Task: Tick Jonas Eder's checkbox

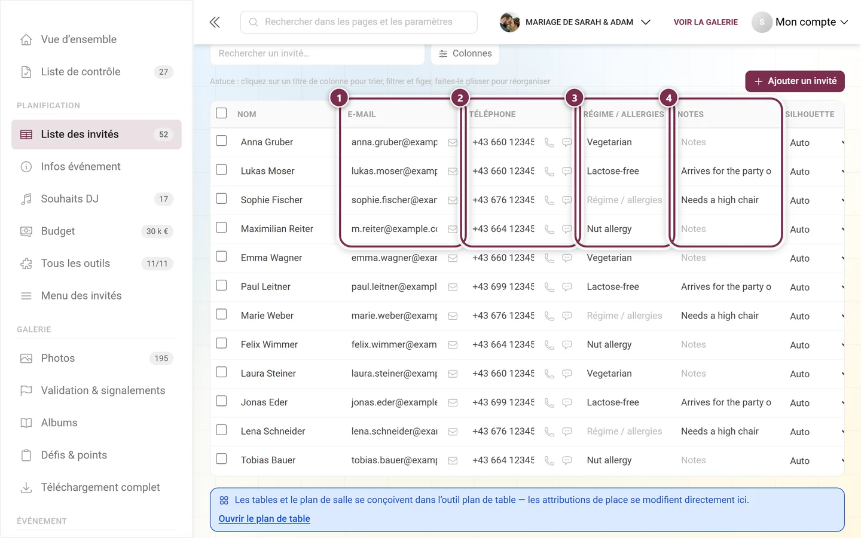Action: [x=221, y=401]
